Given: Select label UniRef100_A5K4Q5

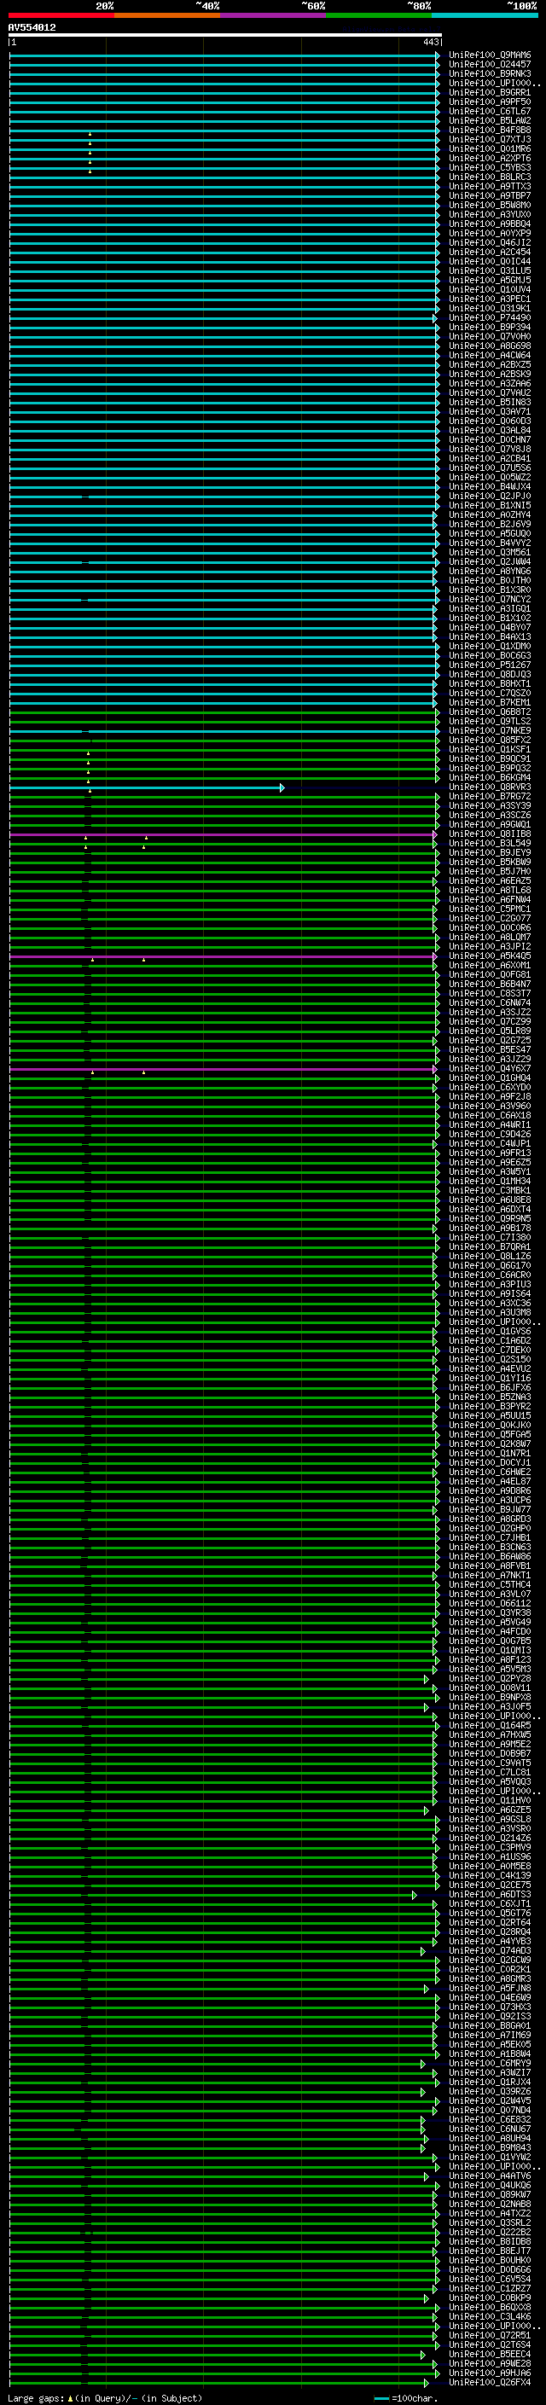Looking at the screenshot, I should pyautogui.click(x=489, y=956).
